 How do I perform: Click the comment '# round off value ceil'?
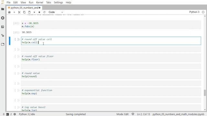(x=37, y=39)
